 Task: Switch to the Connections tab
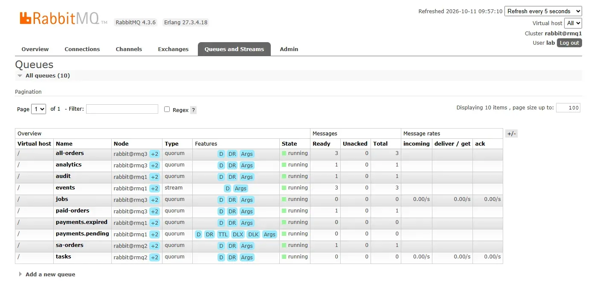coord(82,49)
